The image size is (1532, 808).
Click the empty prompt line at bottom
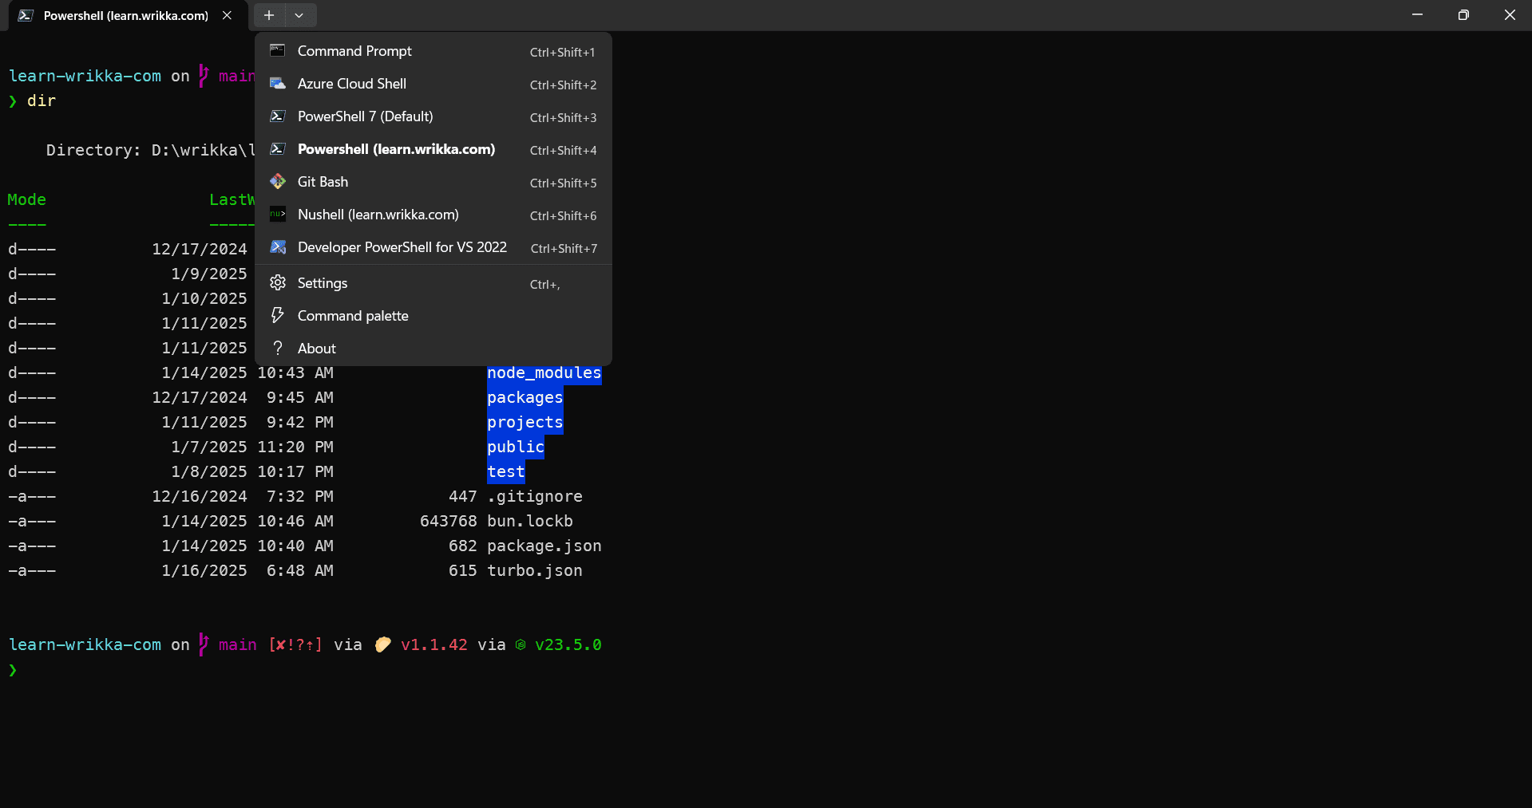click(13, 670)
